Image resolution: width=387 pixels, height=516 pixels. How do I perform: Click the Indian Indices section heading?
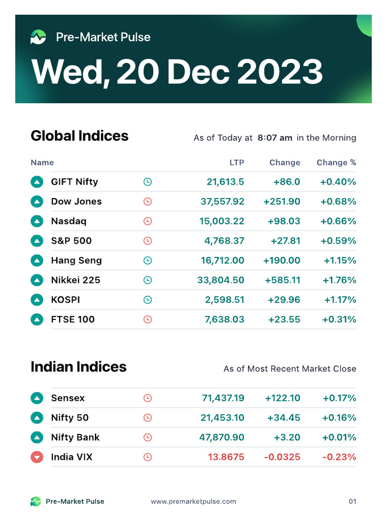click(x=79, y=367)
